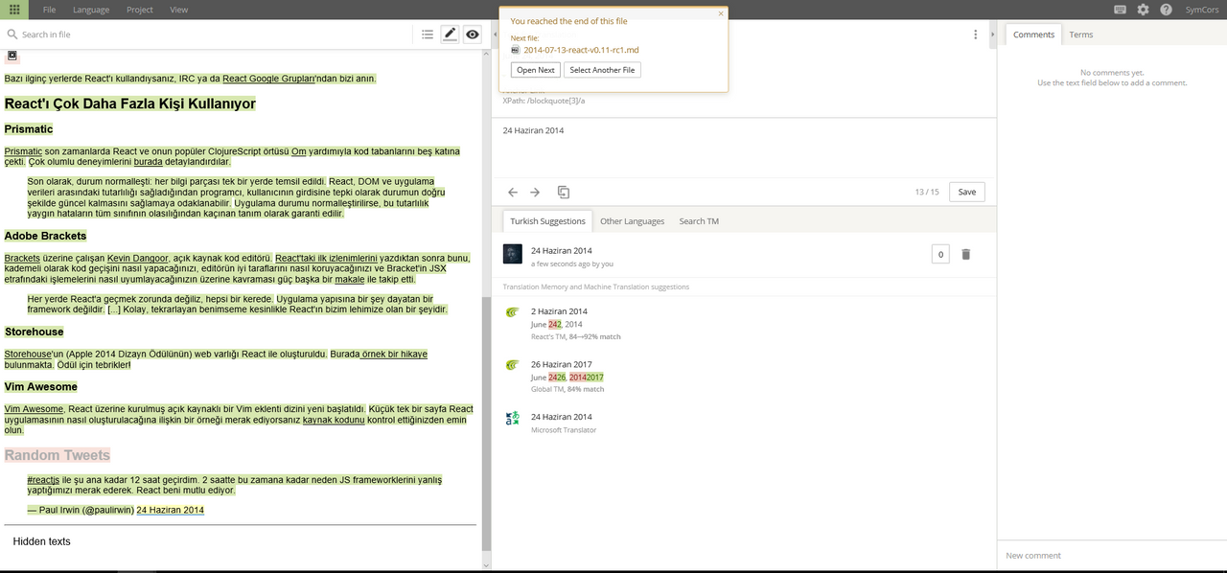Copy source text into translation
Image resolution: width=1227 pixels, height=573 pixels.
564,193
